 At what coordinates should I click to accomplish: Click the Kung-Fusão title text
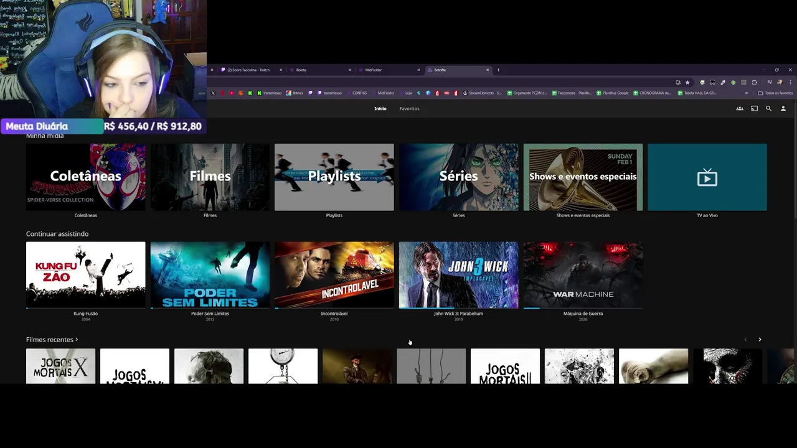[x=85, y=314]
